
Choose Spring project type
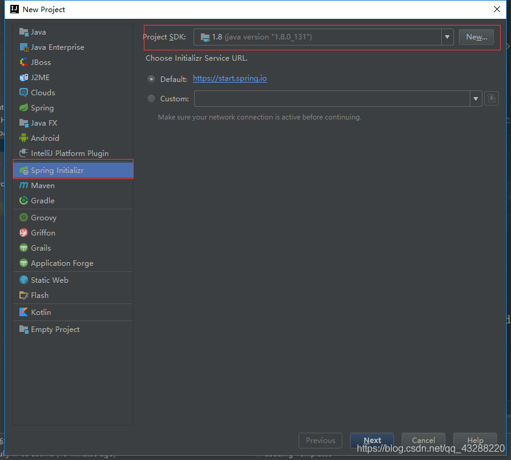pyautogui.click(x=73, y=108)
